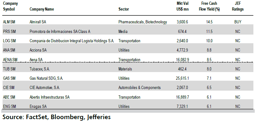The width and height of the screenshot is (255, 122).
Task: Click the Media sector cell
Action: coord(123,31)
